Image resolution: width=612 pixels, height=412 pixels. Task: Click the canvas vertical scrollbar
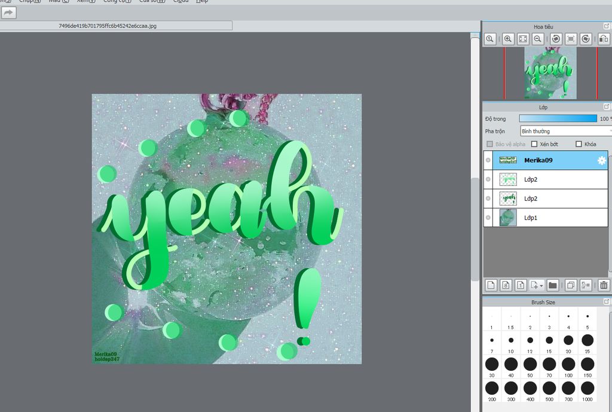coord(475,229)
